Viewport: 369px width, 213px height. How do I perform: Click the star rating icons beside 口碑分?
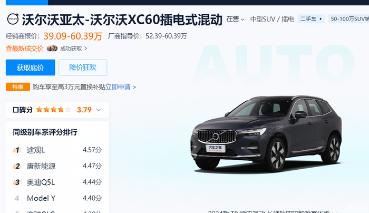coord(54,110)
